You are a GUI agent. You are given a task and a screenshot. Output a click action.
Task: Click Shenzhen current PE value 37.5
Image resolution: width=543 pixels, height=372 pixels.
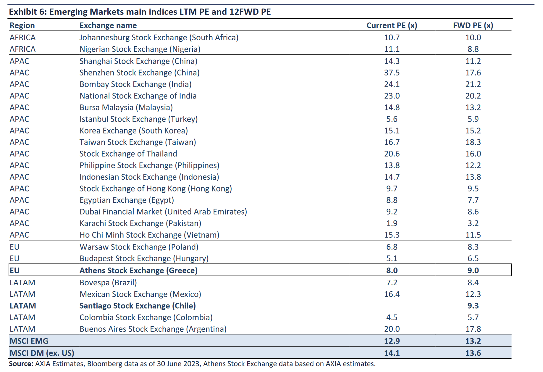(392, 73)
